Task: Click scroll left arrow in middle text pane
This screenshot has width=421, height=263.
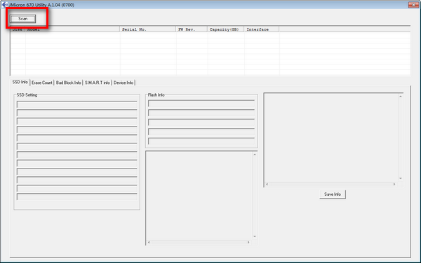Action: [149, 242]
